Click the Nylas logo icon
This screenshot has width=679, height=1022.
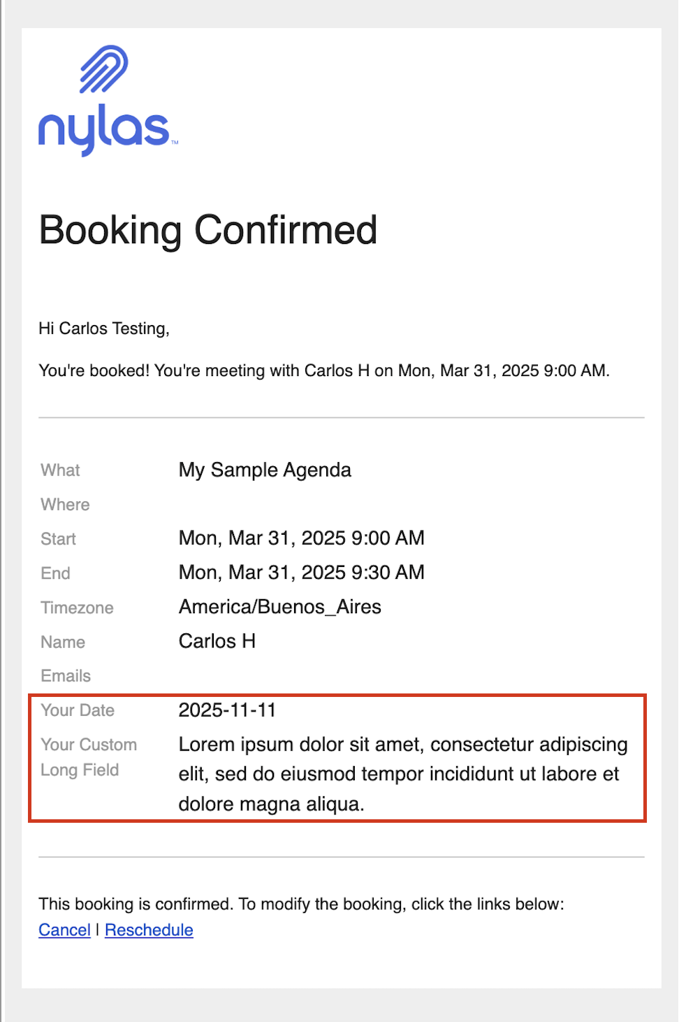click(104, 69)
